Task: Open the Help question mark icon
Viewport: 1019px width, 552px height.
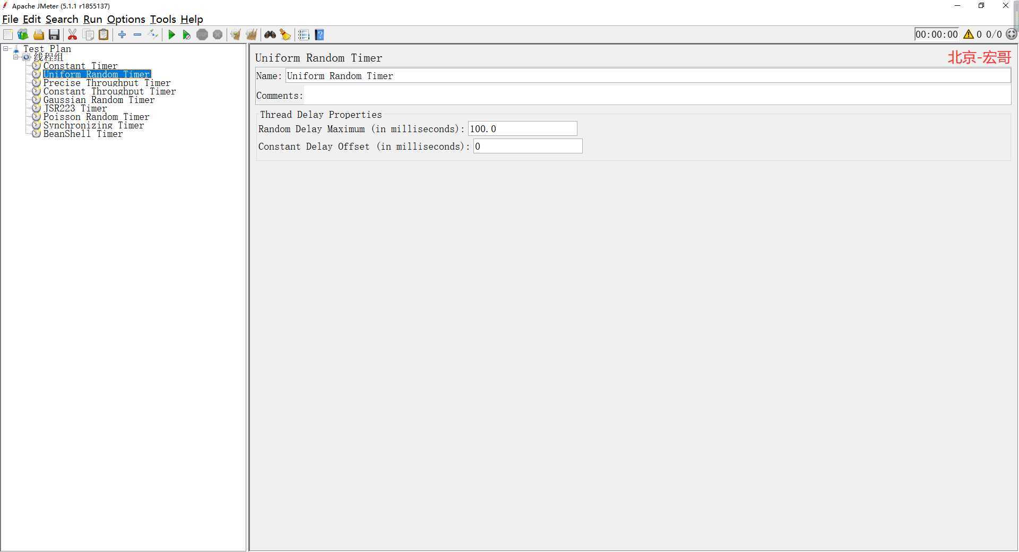Action: click(319, 34)
